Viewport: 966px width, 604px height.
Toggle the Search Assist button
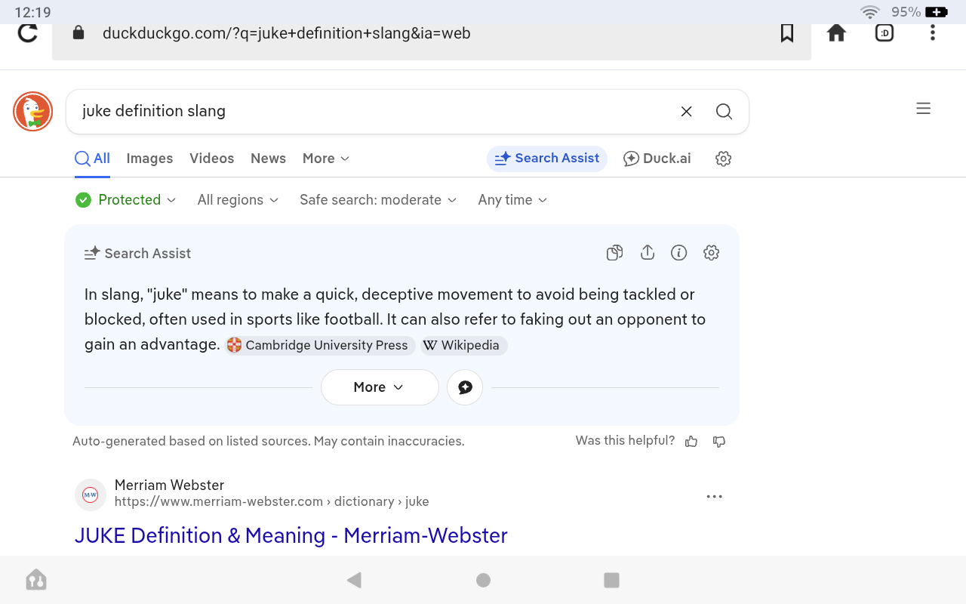[547, 159]
